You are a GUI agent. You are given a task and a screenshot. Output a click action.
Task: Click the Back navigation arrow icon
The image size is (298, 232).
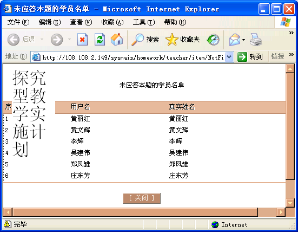point(14,40)
